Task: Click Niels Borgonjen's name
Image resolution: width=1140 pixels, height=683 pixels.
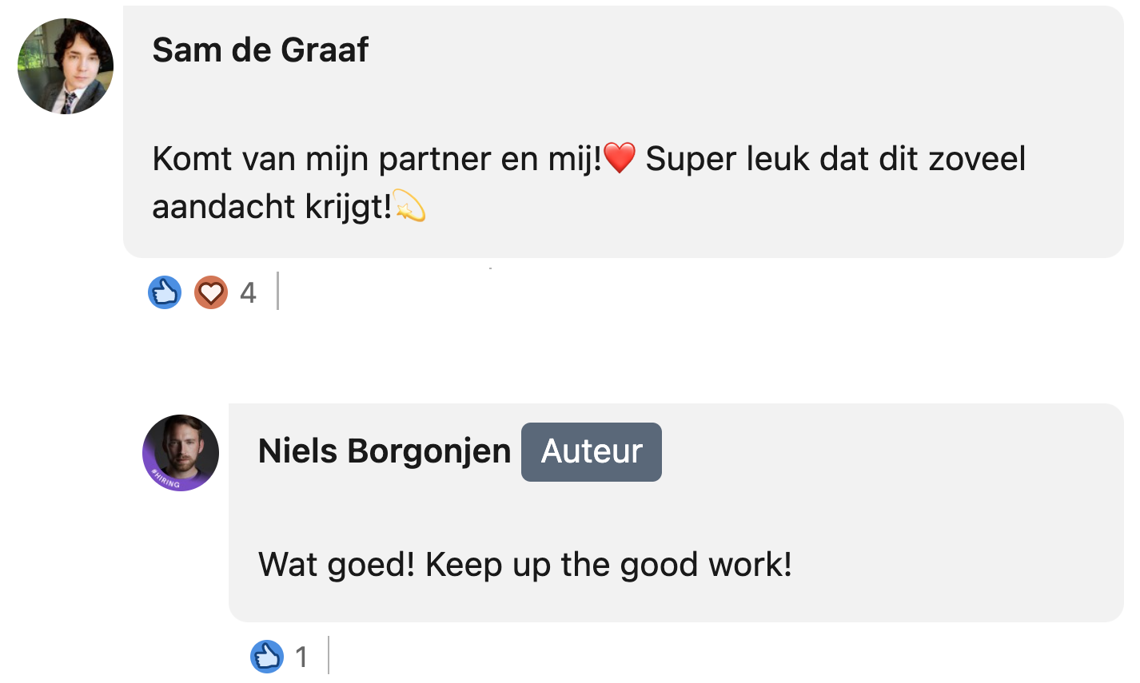Action: [x=384, y=451]
